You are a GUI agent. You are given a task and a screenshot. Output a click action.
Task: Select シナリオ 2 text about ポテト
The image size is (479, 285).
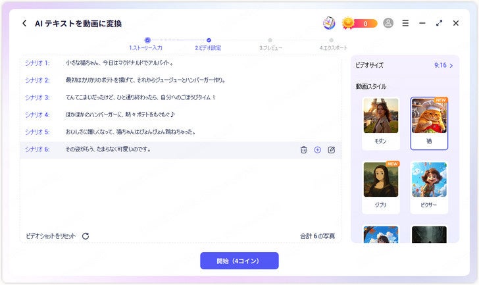(145, 80)
